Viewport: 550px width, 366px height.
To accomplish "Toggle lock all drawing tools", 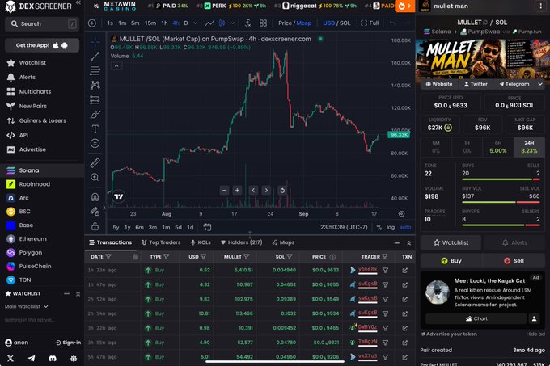I will click(95, 226).
